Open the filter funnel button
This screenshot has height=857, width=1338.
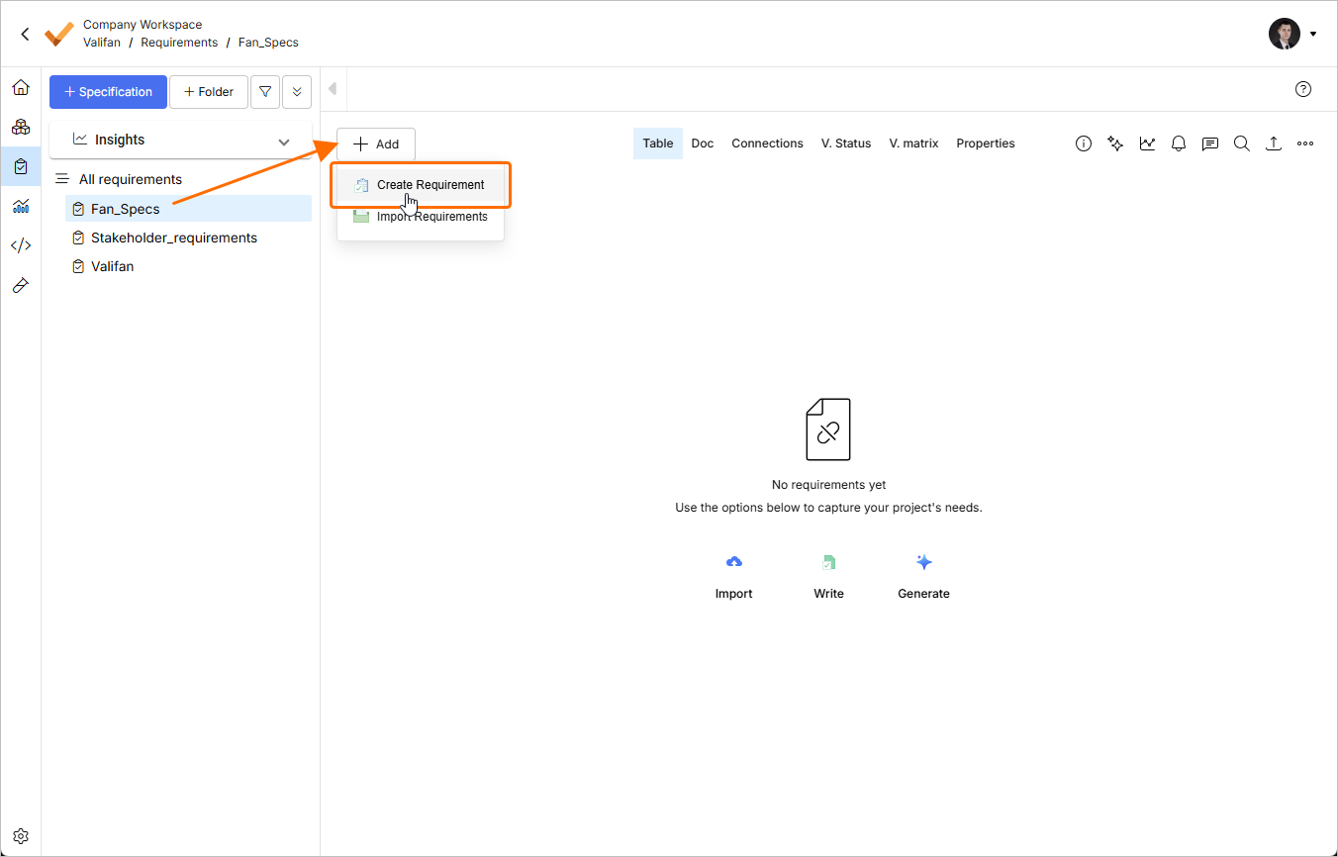pos(265,92)
